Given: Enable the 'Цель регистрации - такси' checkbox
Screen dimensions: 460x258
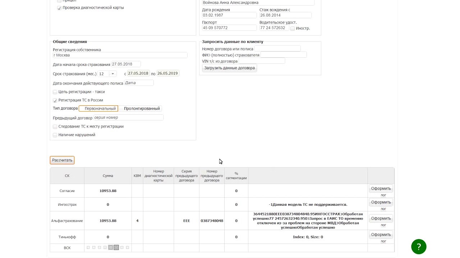Looking at the screenshot, I should [x=55, y=92].
